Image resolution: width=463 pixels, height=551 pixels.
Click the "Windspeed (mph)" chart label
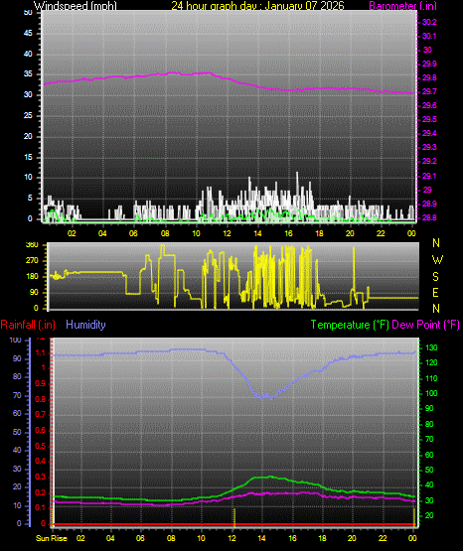tap(76, 6)
